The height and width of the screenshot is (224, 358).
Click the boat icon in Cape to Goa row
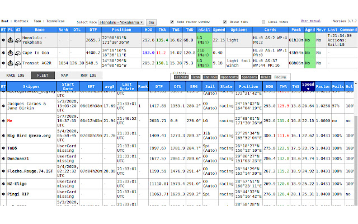tap(11, 52)
